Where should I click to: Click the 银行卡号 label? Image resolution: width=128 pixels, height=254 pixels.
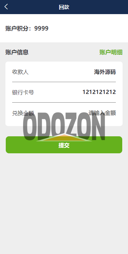coord(23,92)
